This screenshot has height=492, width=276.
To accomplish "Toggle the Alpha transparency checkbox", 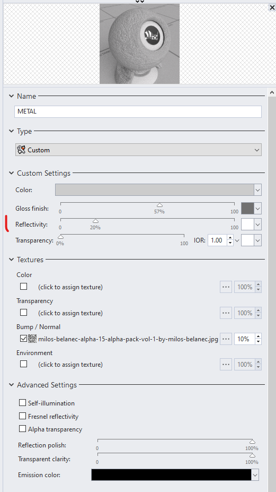I will click(23, 429).
